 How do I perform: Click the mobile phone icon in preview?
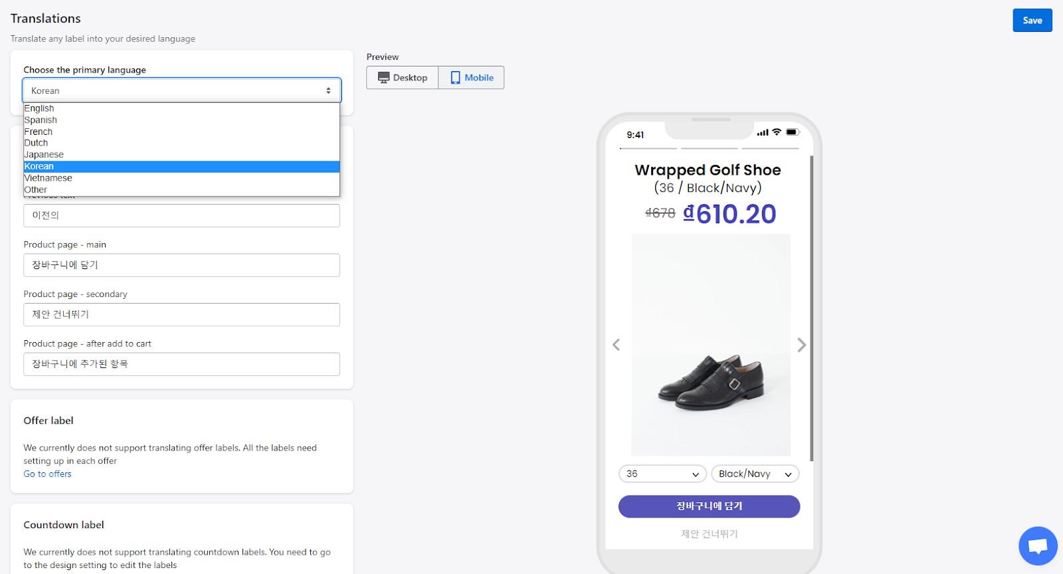[x=455, y=78]
